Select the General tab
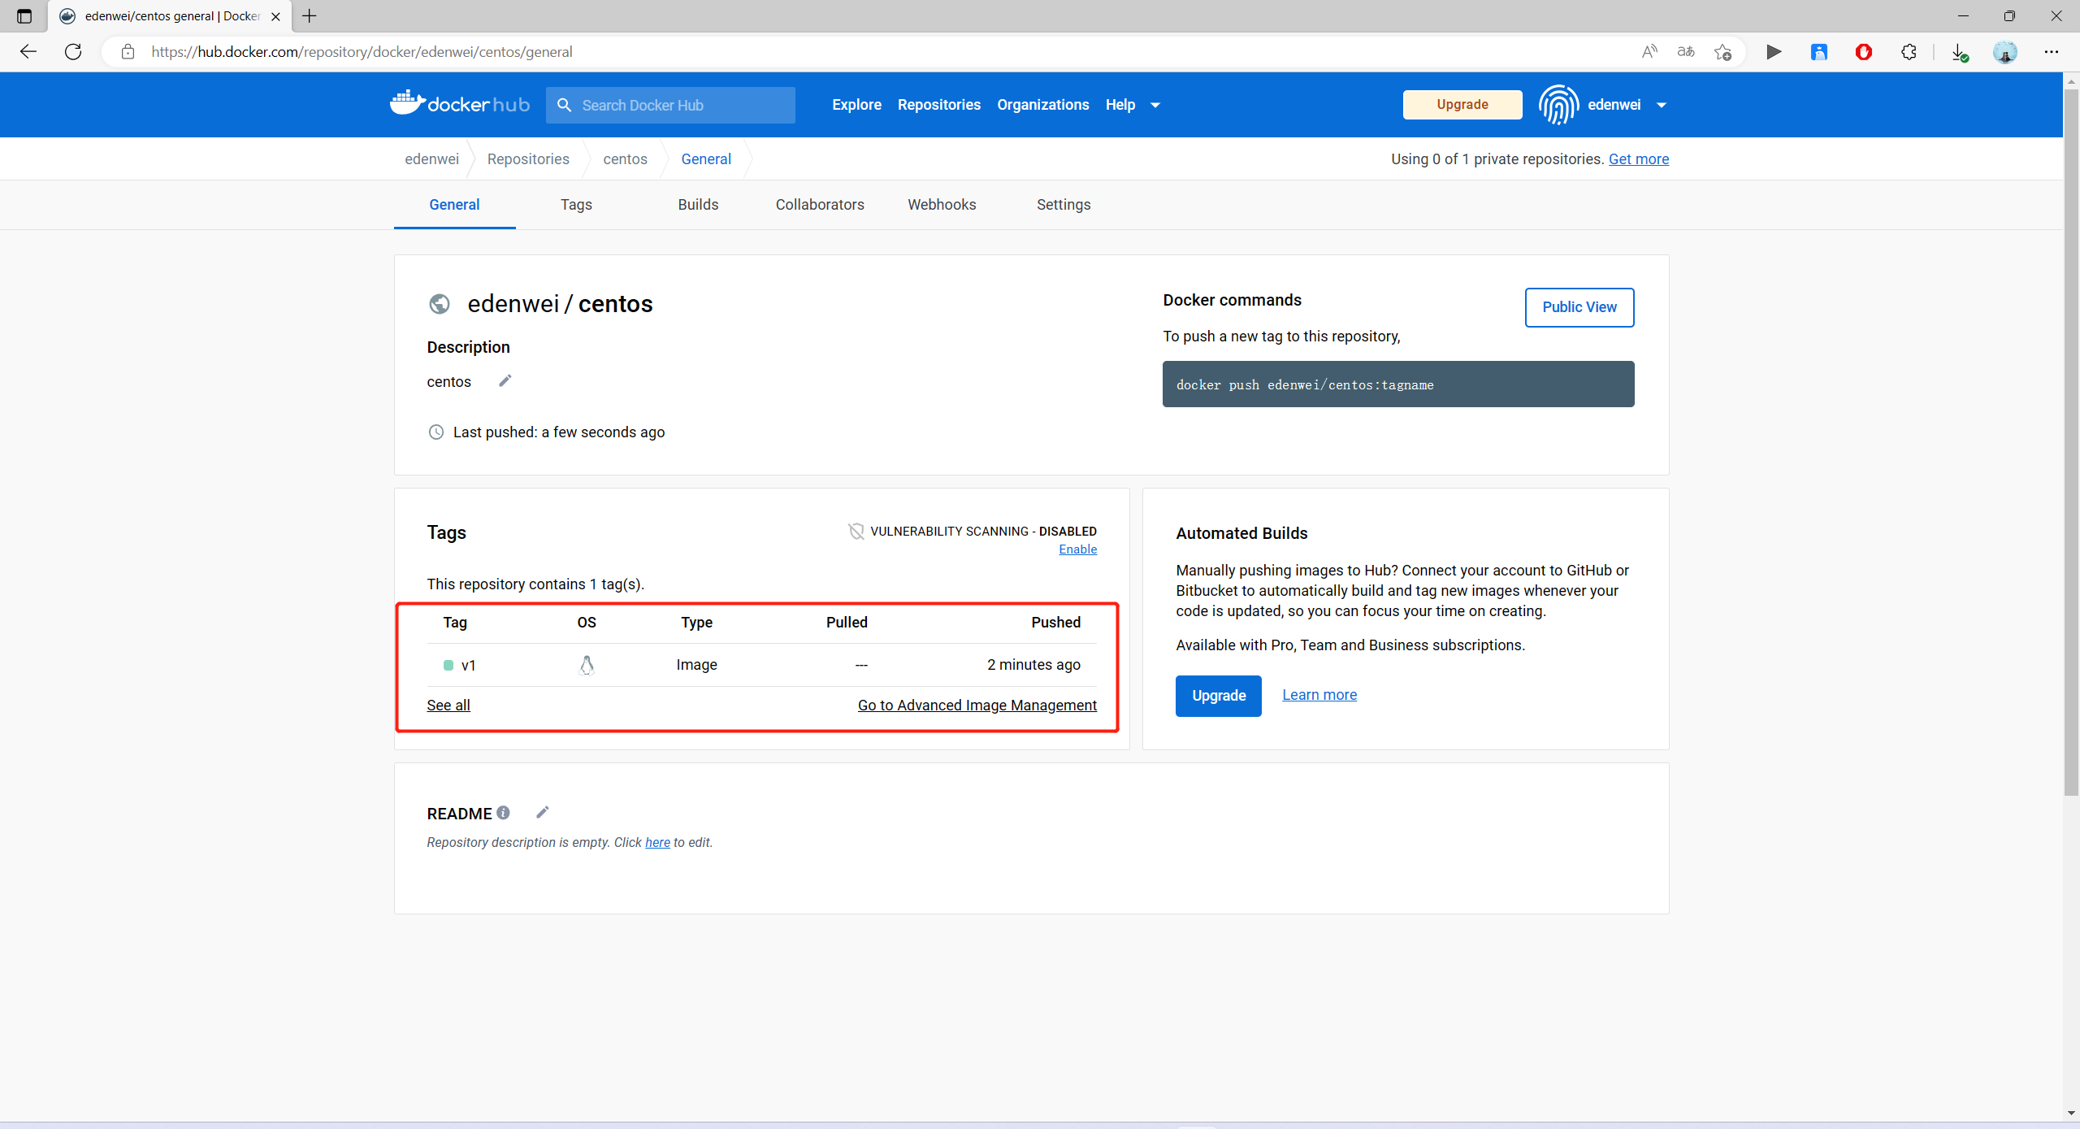2080x1129 pixels. coord(454,205)
